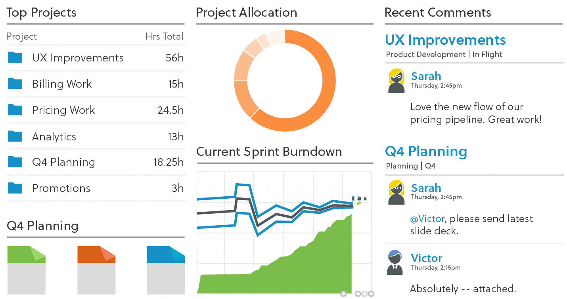The width and height of the screenshot is (567, 299).
Task: Click Sarah's avatar under Q4 Planning
Action: point(396,193)
